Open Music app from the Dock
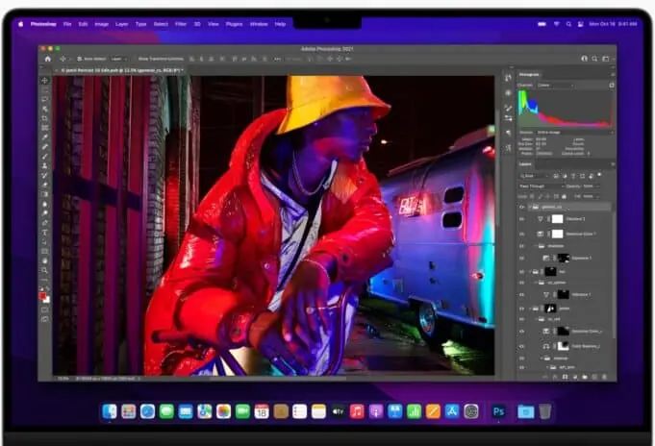The width and height of the screenshot is (655, 446). [x=357, y=411]
